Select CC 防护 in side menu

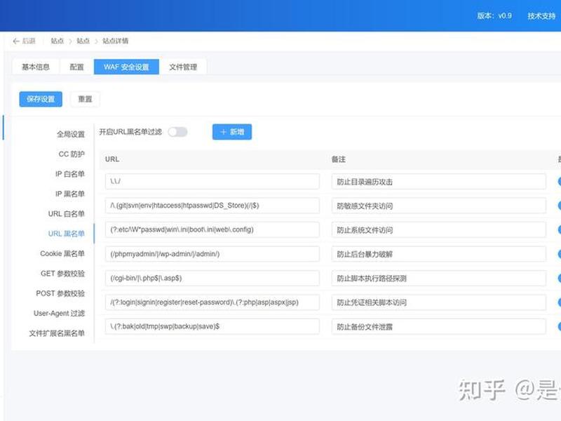tap(72, 154)
